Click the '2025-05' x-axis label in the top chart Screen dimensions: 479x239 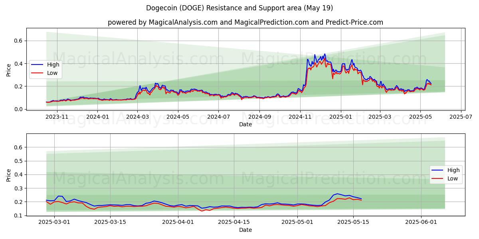coord(420,117)
